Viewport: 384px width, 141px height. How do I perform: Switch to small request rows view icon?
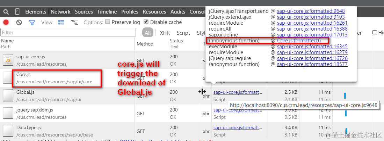click(x=74, y=23)
